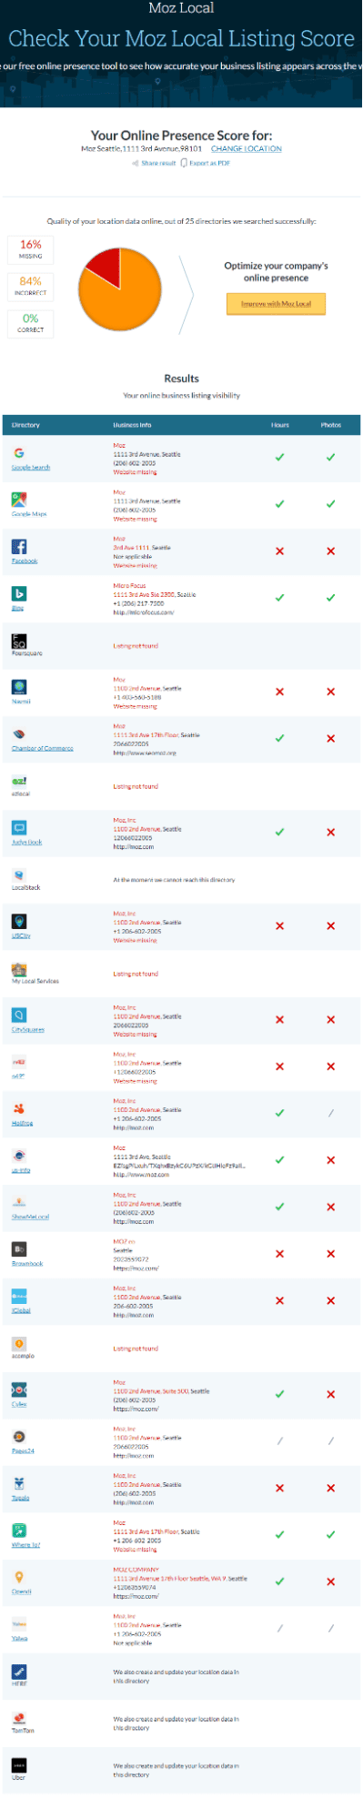Open the Chamber of Commerce link
This screenshot has height=1819, width=363.
tap(42, 748)
